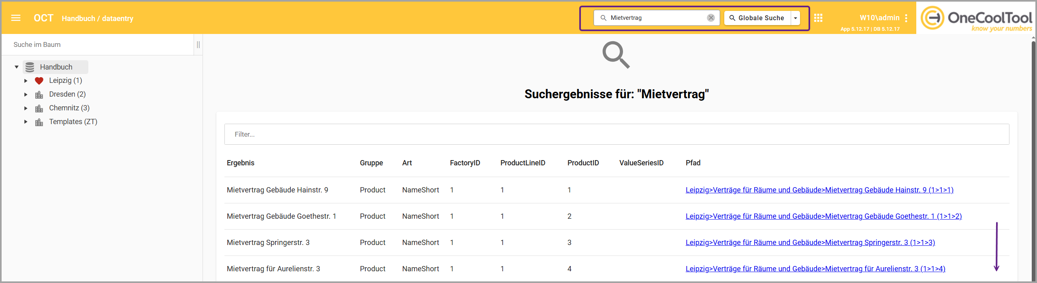Open the Mietvertrag Springerstr. 3 path link

point(810,243)
